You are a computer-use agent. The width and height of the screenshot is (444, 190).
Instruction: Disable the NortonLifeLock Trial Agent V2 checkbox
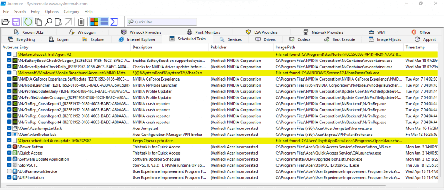tap(10, 55)
